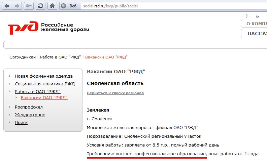Image resolution: width=267 pixels, height=167 pixels.
Task: Follow the 'Сотрудникам' breadcrumb link
Action: [x=23, y=57]
